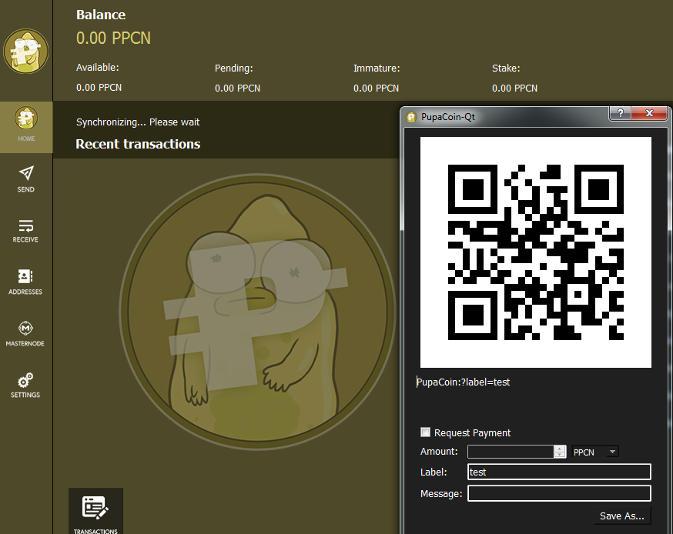
Task: Open the PPCN unit dropdown
Action: click(595, 452)
